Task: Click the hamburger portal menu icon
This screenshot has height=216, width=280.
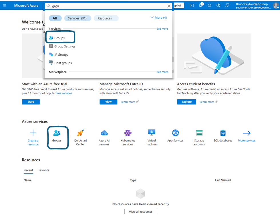Action: click(5, 5)
